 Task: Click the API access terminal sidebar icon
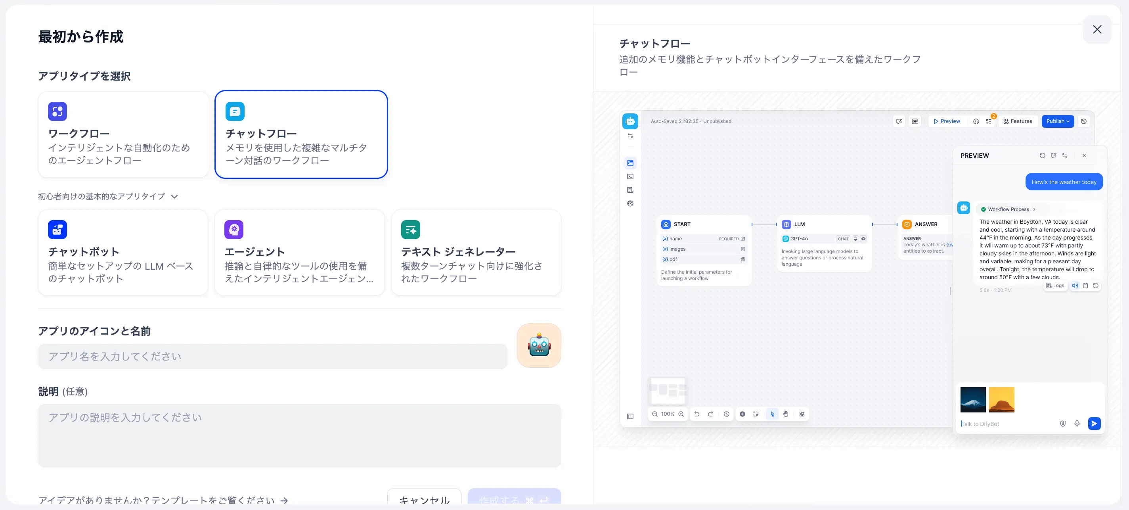coord(630,176)
